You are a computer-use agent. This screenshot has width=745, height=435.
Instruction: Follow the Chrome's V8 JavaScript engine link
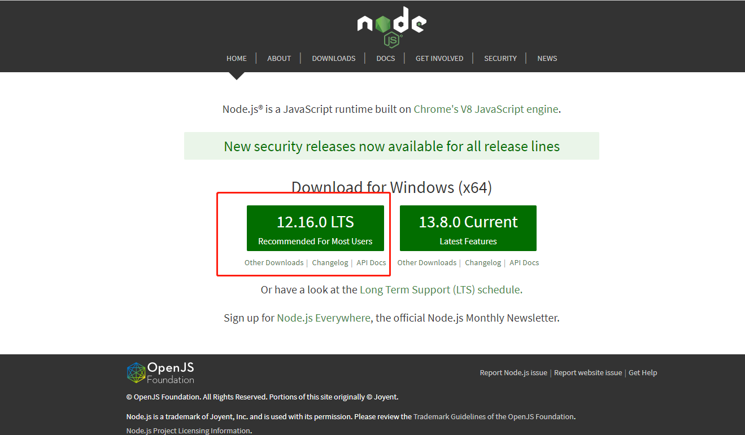tap(486, 109)
